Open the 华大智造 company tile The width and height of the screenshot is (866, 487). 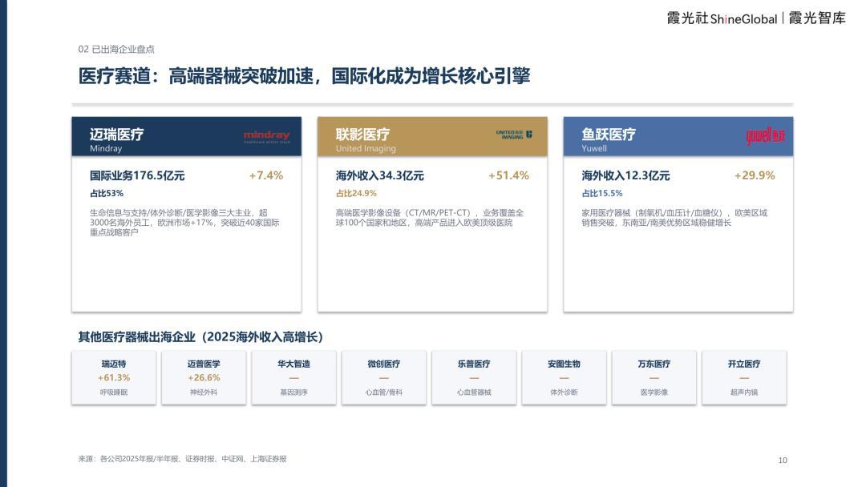coord(293,378)
